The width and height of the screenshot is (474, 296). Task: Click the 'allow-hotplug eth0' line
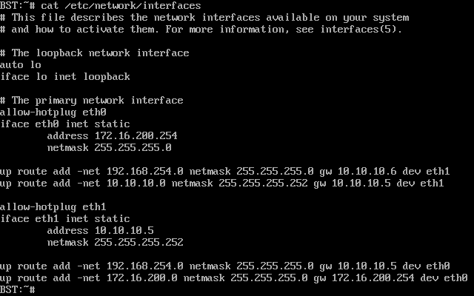point(53,112)
